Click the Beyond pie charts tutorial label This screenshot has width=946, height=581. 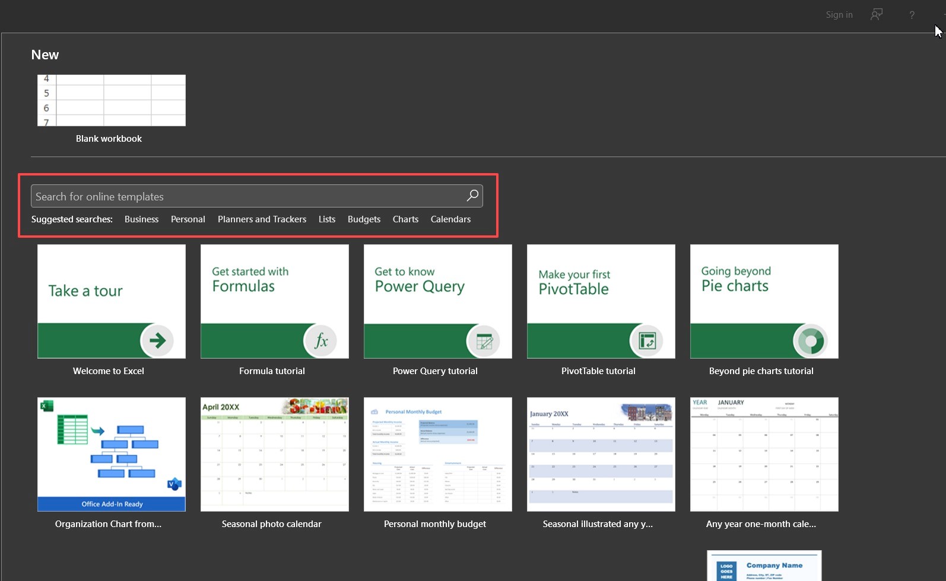761,371
